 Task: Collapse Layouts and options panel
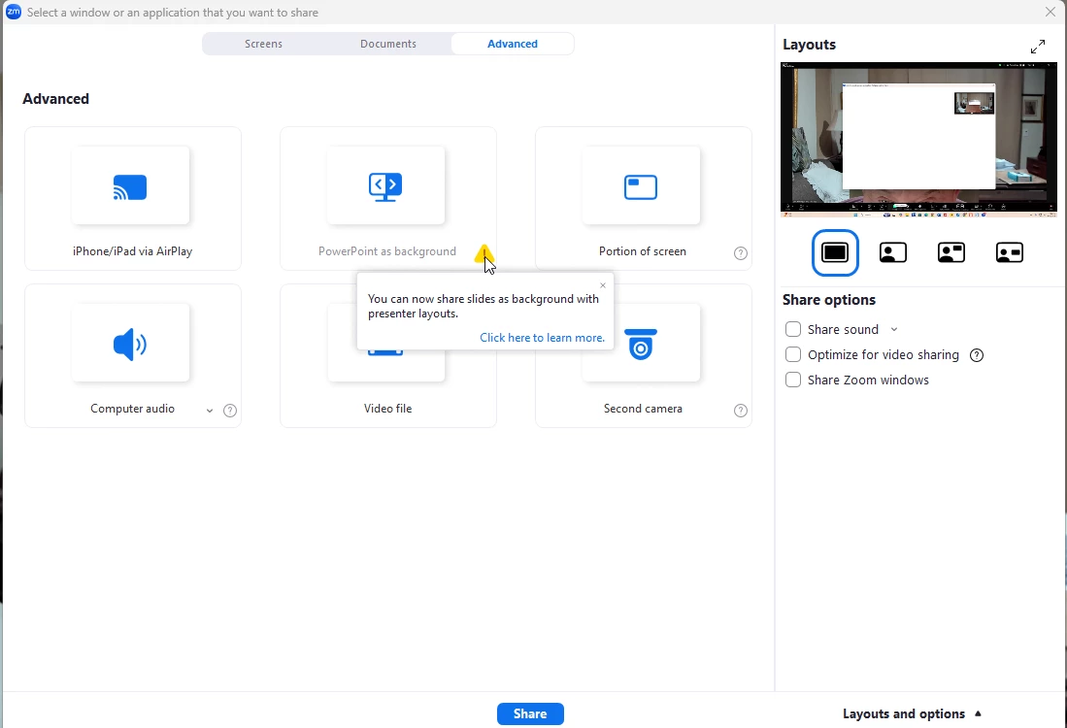[x=912, y=713]
